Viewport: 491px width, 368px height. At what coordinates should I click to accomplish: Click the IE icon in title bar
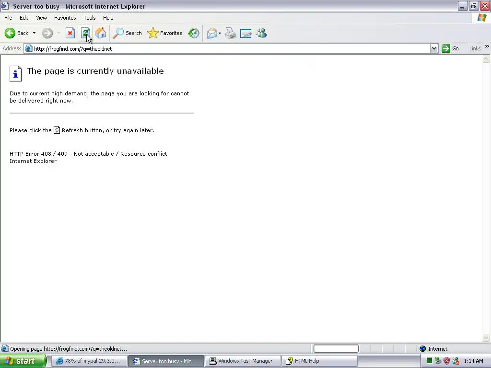click(x=5, y=6)
